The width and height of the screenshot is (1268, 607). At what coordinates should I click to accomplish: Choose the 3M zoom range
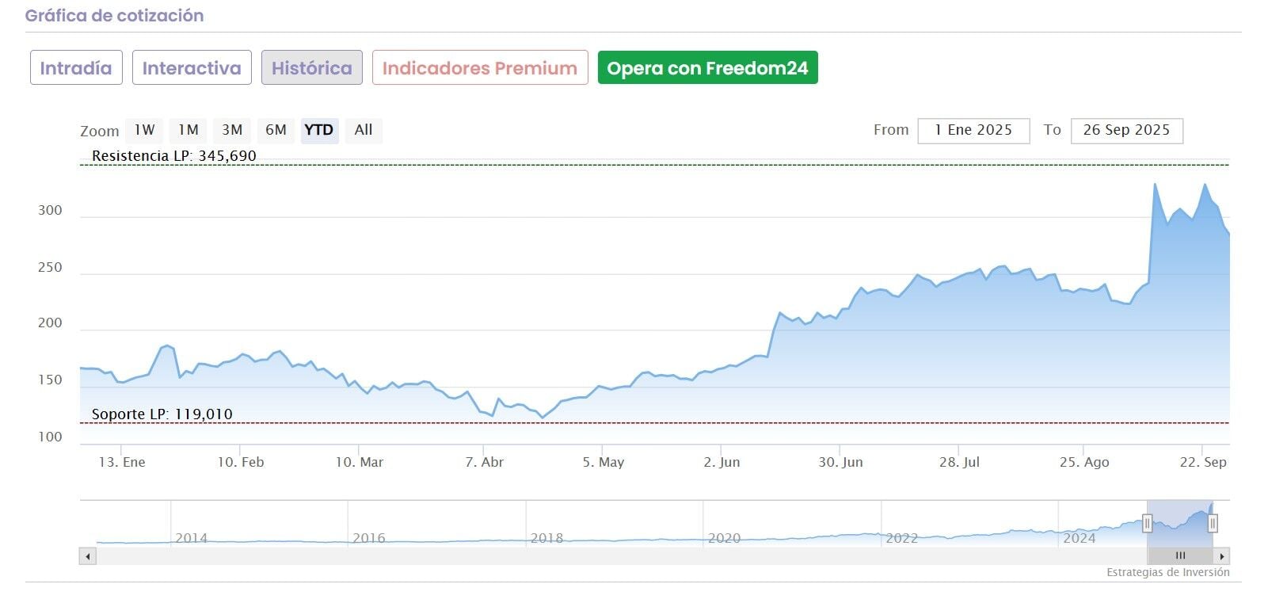[232, 130]
